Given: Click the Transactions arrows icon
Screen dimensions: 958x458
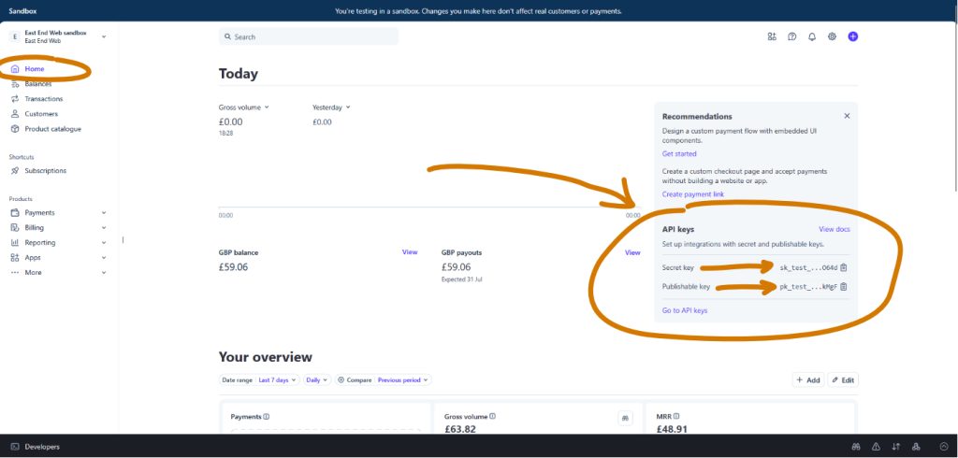Looking at the screenshot, I should click(x=15, y=99).
